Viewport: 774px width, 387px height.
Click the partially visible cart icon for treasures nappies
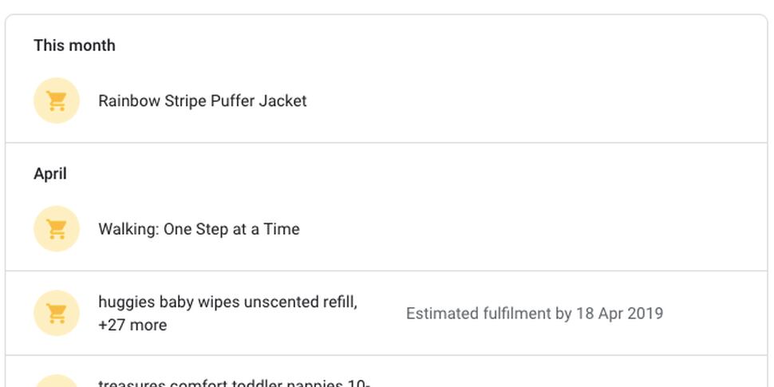click(57, 381)
